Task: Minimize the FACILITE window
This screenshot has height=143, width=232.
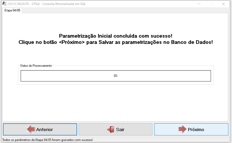Action: 199,4
